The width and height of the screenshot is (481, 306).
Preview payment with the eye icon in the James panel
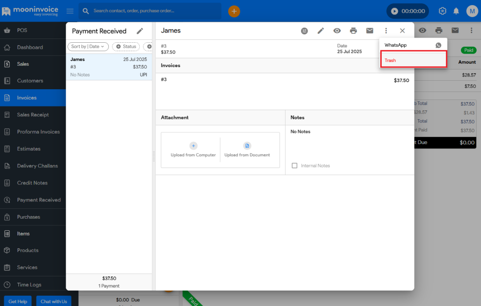tap(337, 31)
